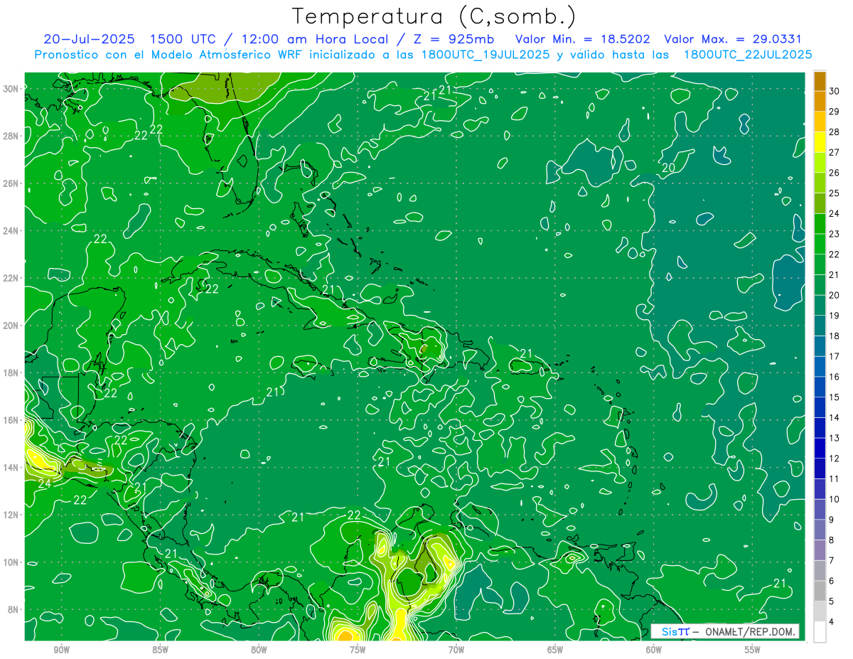Pick the dark blue swatch between scale 12 and 13
The height and width of the screenshot is (659, 853).
point(820,448)
